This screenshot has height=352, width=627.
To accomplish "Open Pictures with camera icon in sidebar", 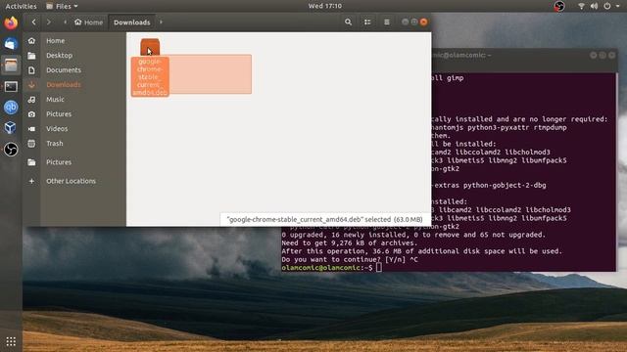I will pos(59,114).
